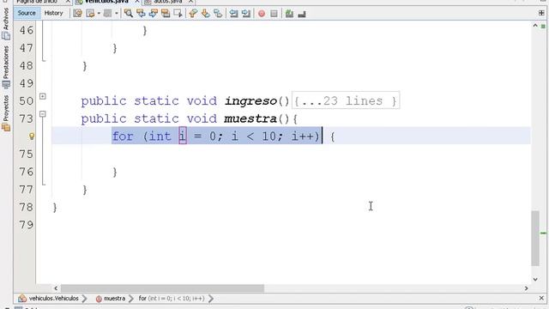Click horizontal scrollbar right arrow
Screen dimensions: 549x309
pyautogui.click(x=526, y=288)
